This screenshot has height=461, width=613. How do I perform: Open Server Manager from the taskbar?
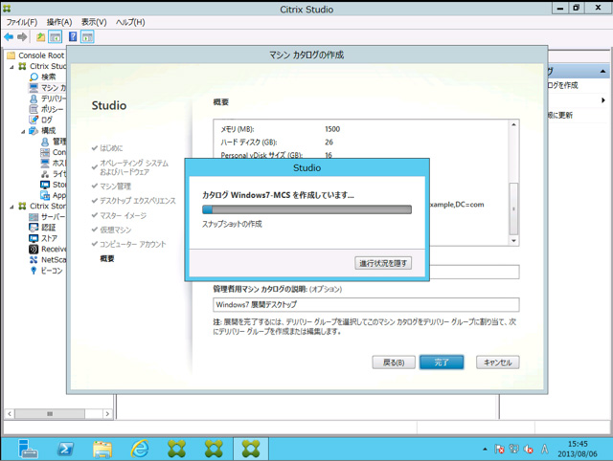click(28, 449)
